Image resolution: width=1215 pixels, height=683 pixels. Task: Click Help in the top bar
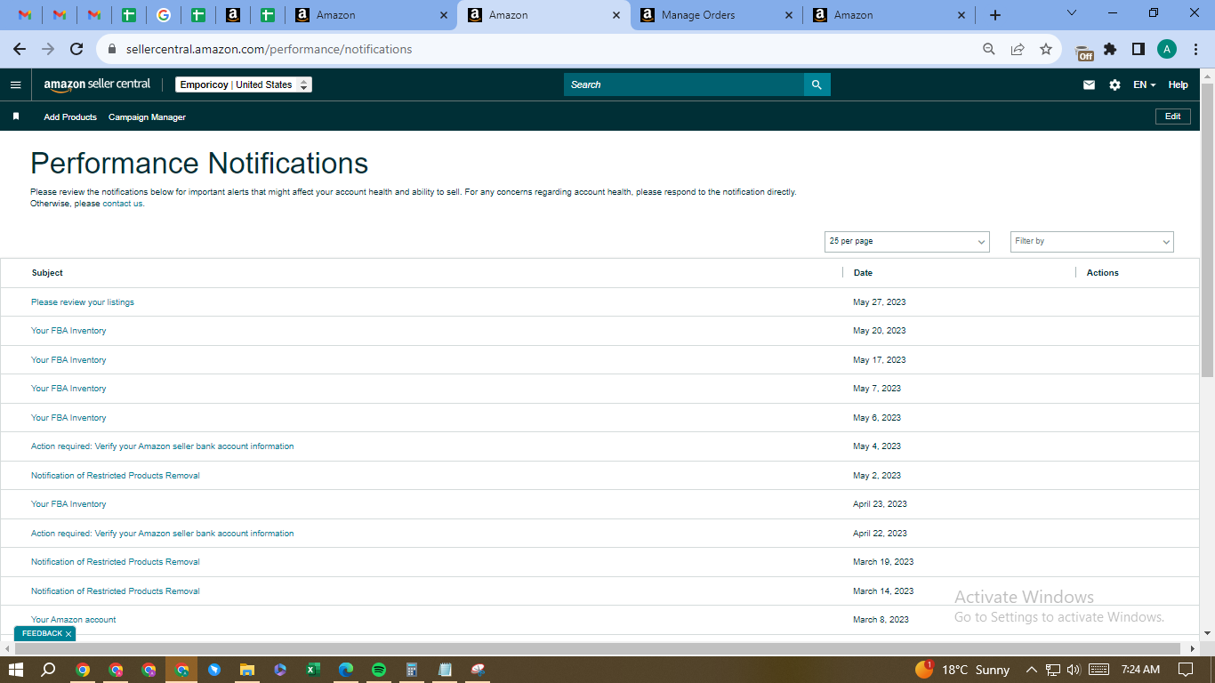tap(1178, 84)
